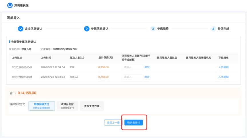Screen dimensions: 247x138
Task: Select 收银台支付 payment method
Action: coord(67,106)
